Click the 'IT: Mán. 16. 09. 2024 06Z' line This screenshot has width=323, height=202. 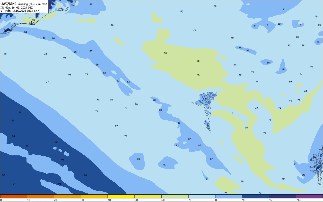click(16, 8)
